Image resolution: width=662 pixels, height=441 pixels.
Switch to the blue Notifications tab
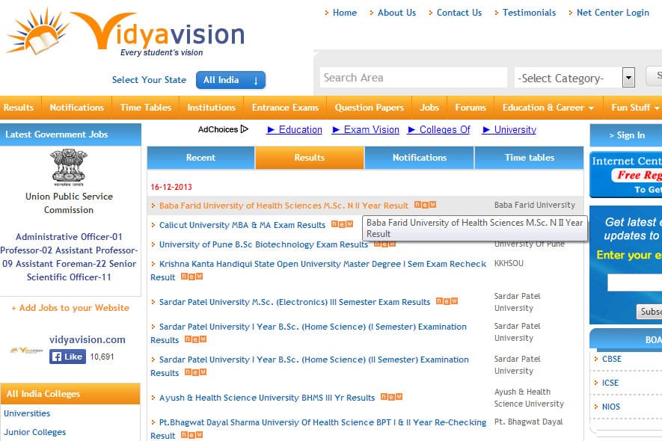[x=420, y=158]
